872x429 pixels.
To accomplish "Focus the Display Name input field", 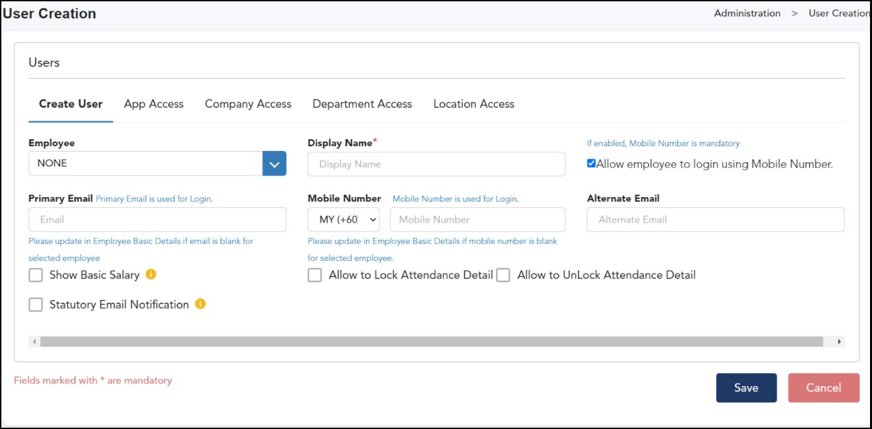I will 436,164.
